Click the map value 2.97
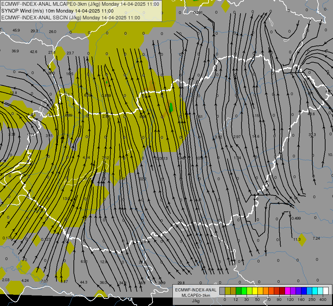Screen dimensions: 333x306 [237, 137]
